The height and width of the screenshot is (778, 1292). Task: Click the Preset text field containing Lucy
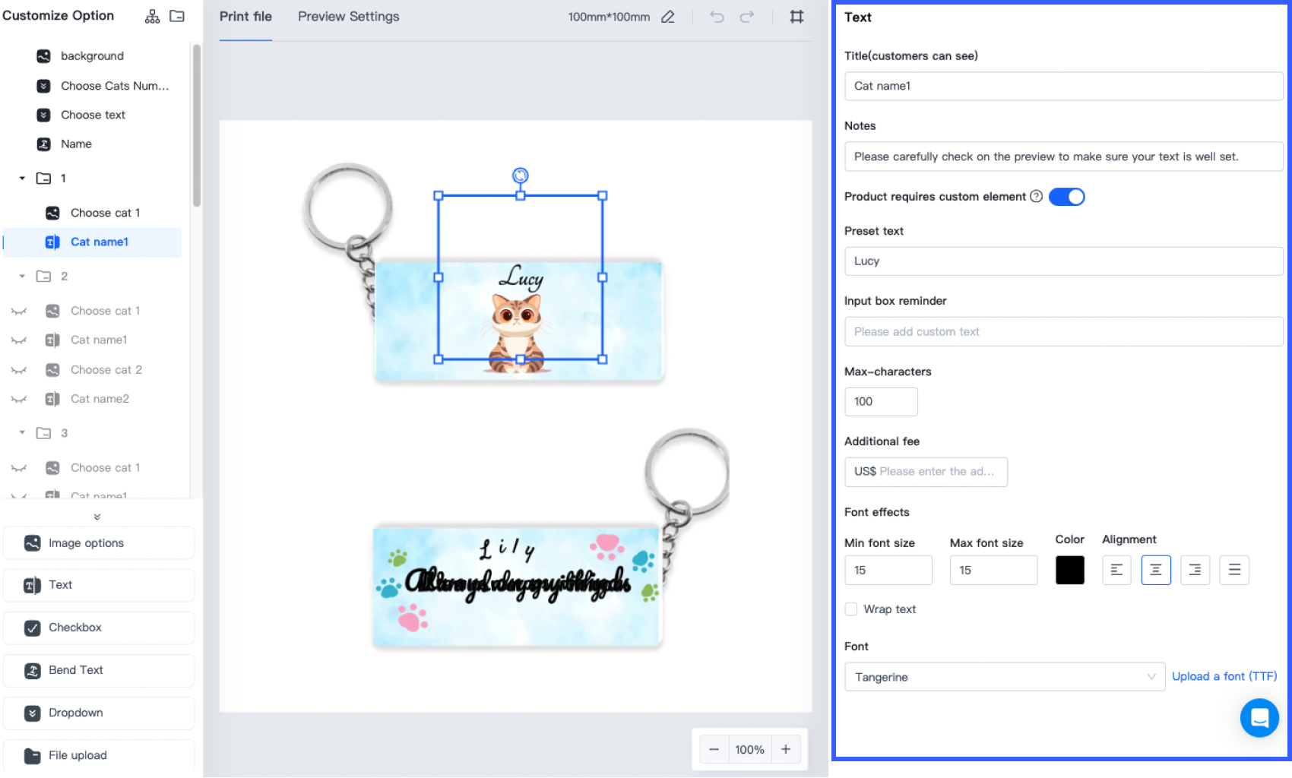point(1063,261)
